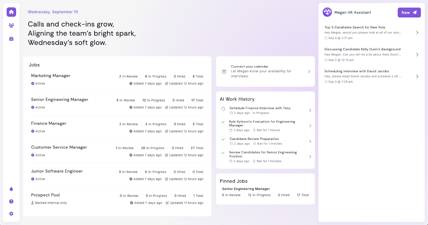The image size is (428, 225).
Task: Open the Candidates people icon in the sidebar
Action: click(x=11, y=25)
